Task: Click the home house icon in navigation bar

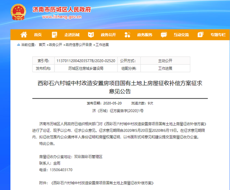Action: pyautogui.click(x=24, y=35)
